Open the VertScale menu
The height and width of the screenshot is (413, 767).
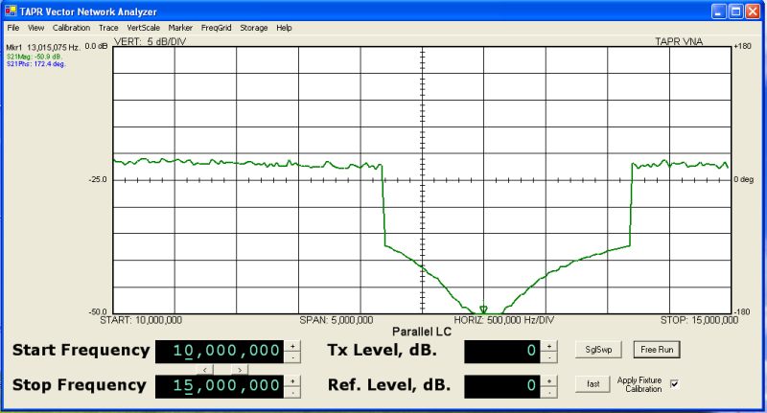click(143, 28)
